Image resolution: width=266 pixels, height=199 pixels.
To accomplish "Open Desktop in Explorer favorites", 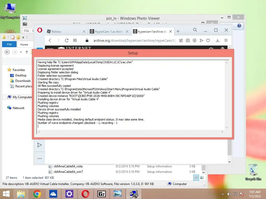I will 18,75.
